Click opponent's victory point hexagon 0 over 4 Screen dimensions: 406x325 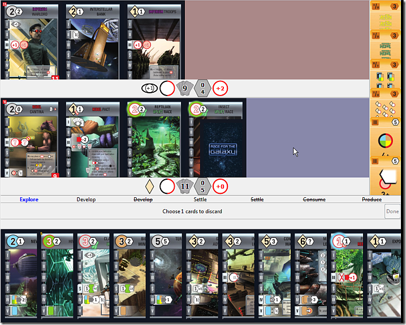202,88
